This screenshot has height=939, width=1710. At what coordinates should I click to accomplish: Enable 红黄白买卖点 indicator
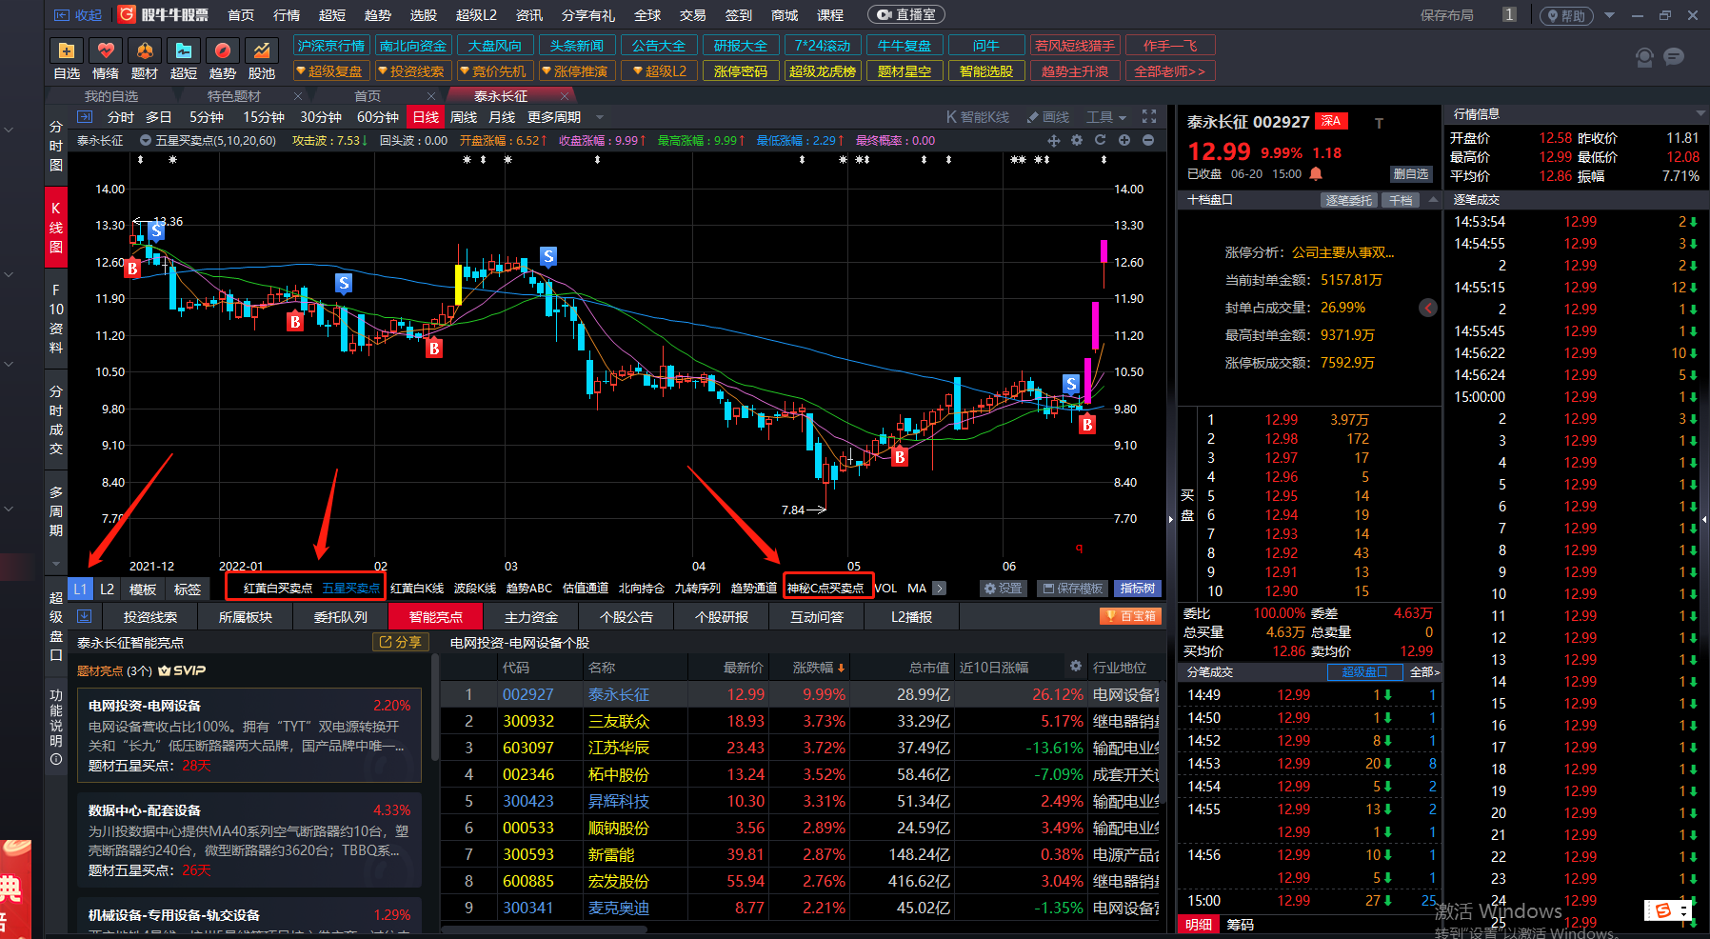(x=278, y=588)
